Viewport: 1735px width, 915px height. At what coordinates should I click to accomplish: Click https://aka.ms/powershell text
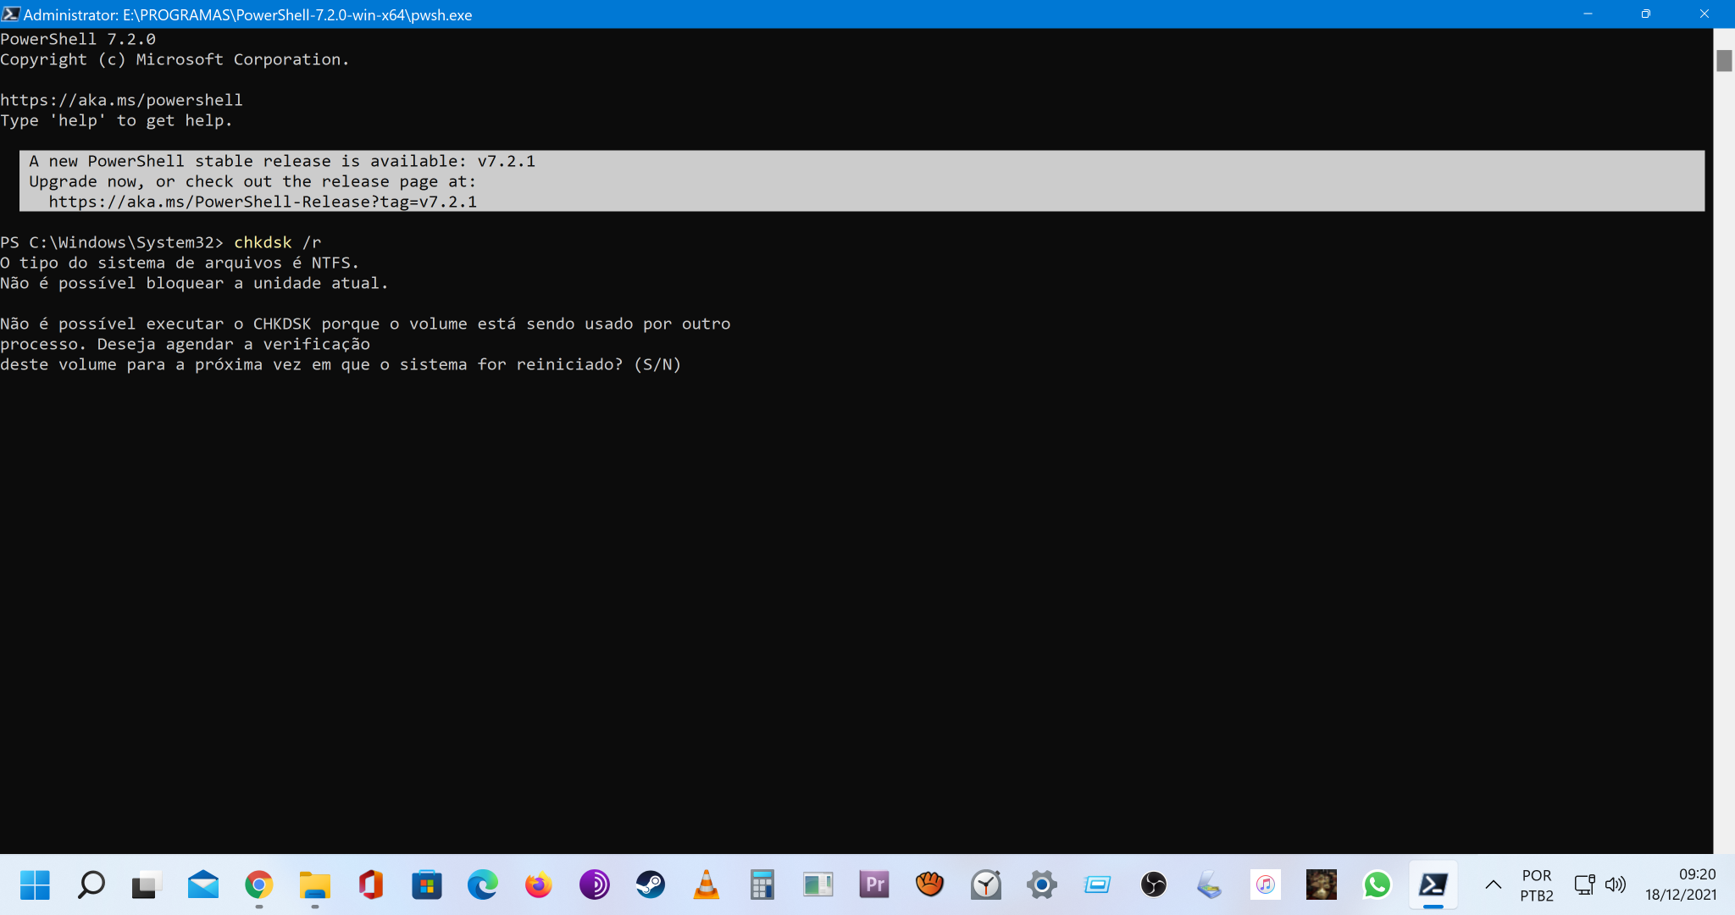pyautogui.click(x=121, y=100)
